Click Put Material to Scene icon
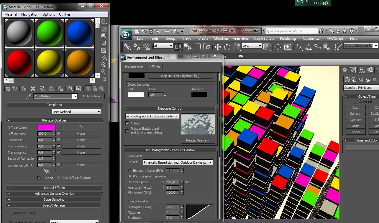 (x=15, y=89)
